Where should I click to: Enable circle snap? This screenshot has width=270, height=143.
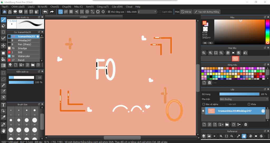tap(87, 12)
